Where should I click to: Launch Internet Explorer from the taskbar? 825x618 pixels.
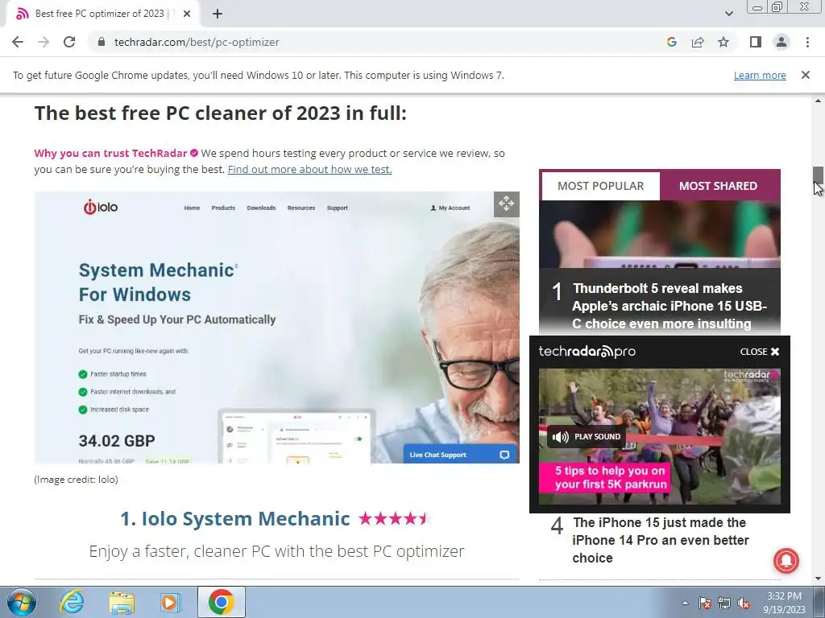[71, 602]
